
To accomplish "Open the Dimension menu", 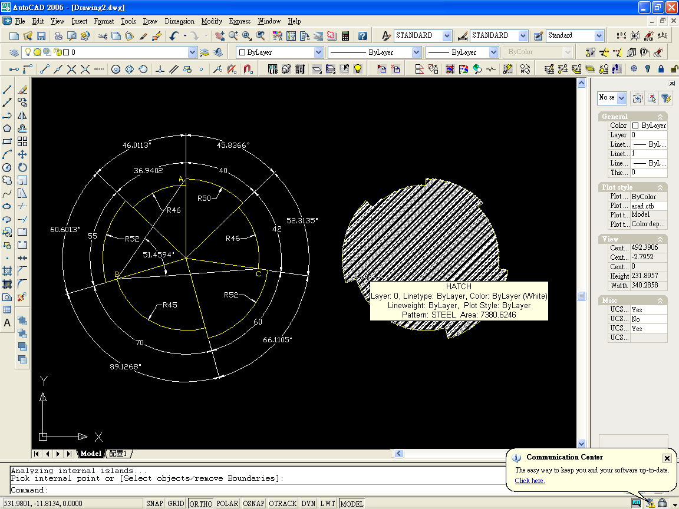I will [179, 21].
